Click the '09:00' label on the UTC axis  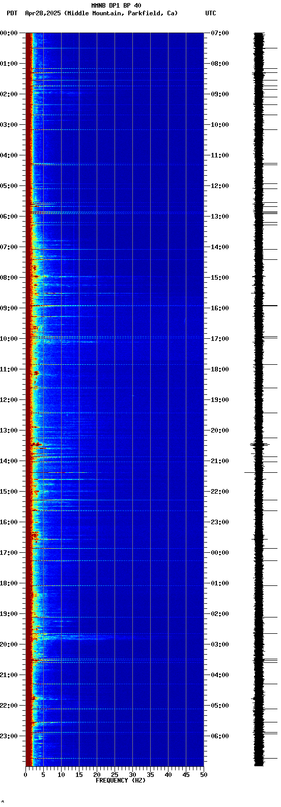pyautogui.click(x=220, y=94)
